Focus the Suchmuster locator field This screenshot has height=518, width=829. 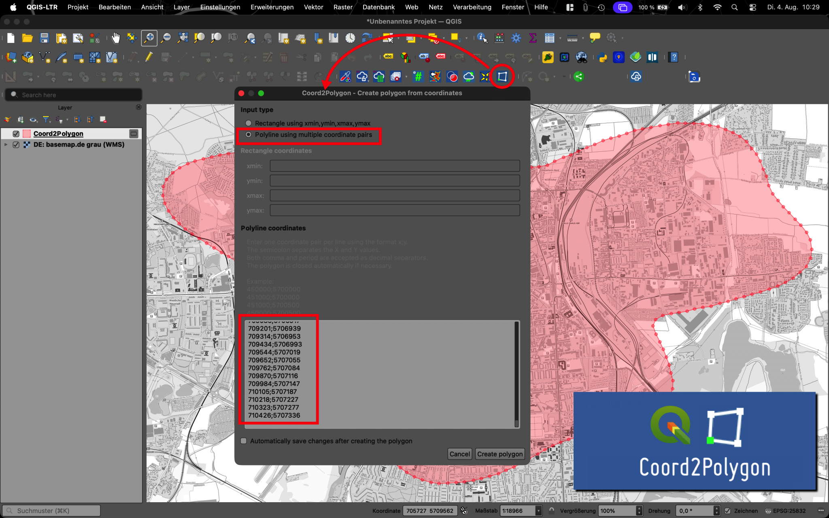point(51,511)
